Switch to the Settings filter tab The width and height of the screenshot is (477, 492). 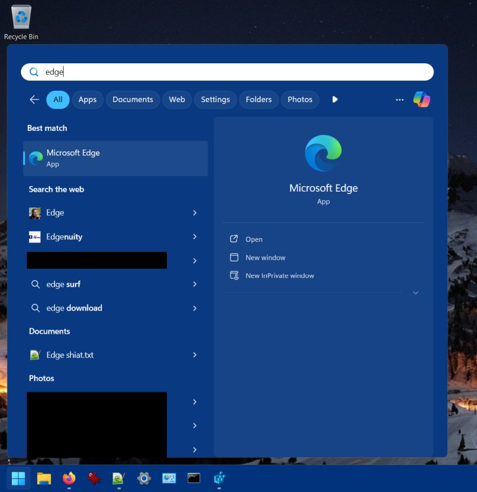pos(215,100)
